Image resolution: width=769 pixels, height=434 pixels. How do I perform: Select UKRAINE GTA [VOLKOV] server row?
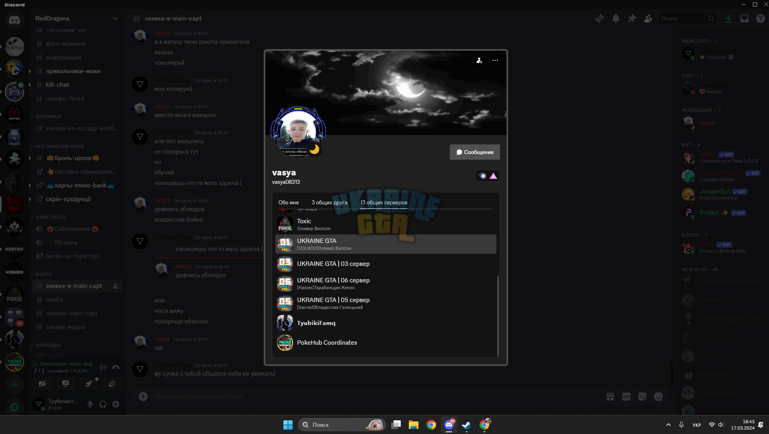click(386, 244)
